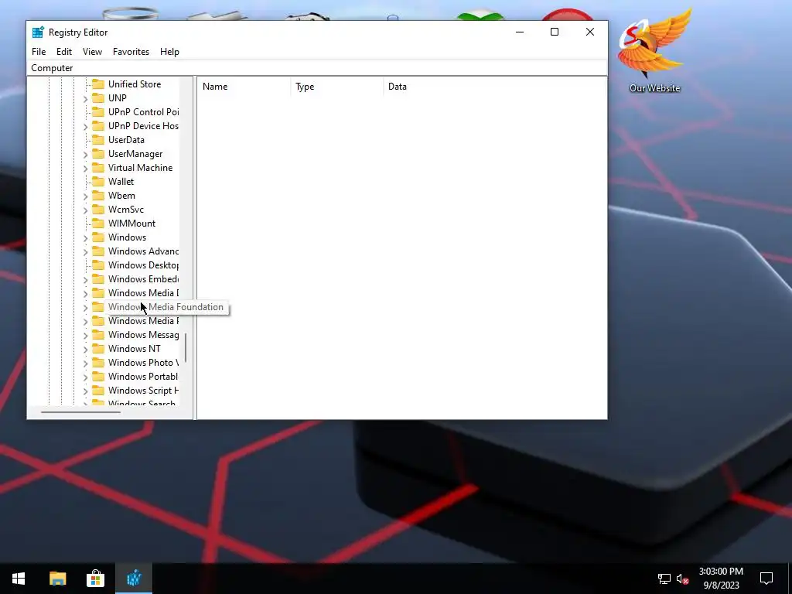The width and height of the screenshot is (792, 594).
Task: Click the taskbar clock and date
Action: click(721, 579)
